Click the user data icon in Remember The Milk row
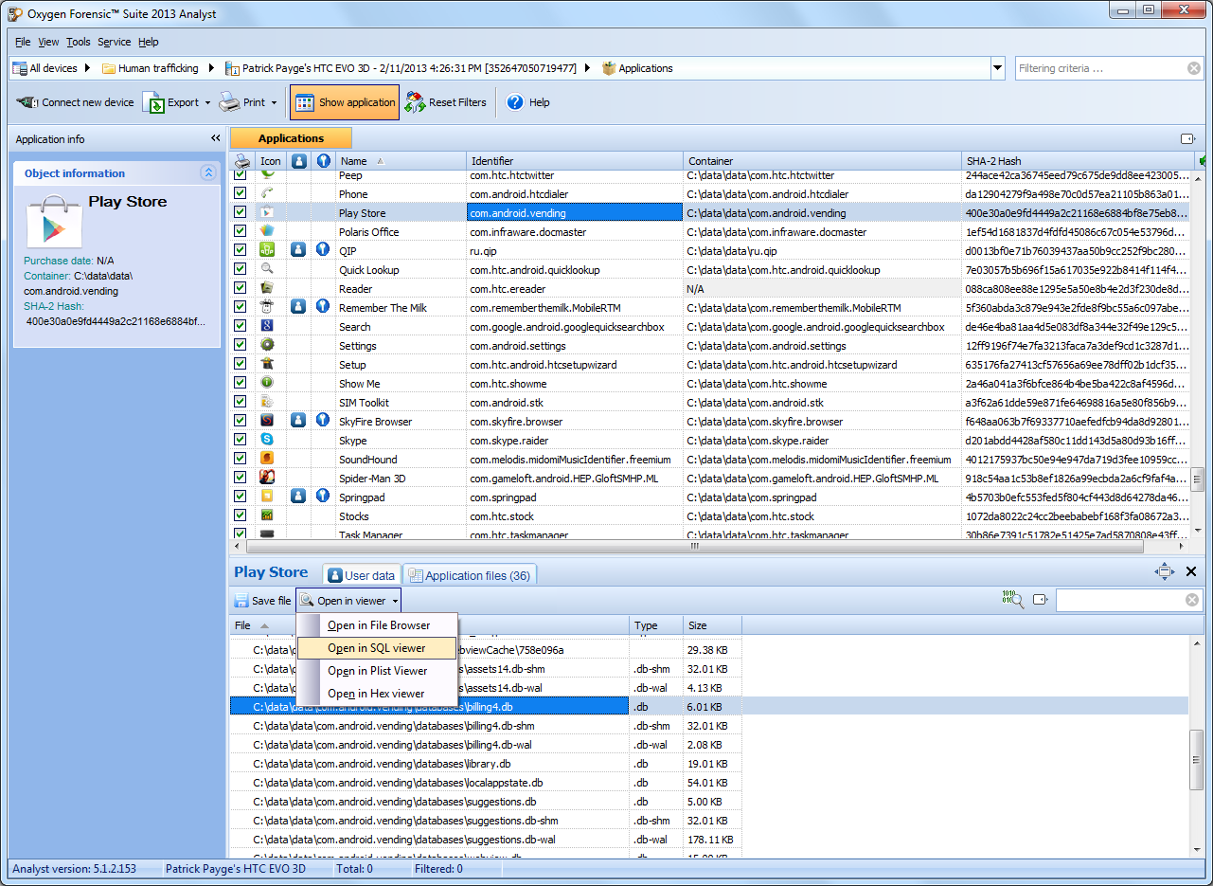The height and width of the screenshot is (886, 1213). click(x=298, y=308)
